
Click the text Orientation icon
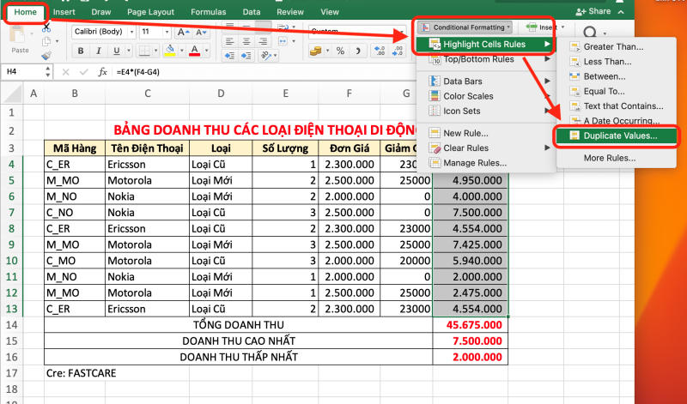tap(265, 56)
